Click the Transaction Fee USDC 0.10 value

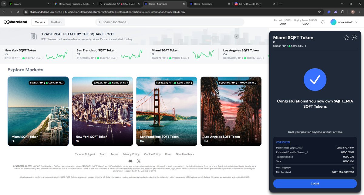pos(349,157)
